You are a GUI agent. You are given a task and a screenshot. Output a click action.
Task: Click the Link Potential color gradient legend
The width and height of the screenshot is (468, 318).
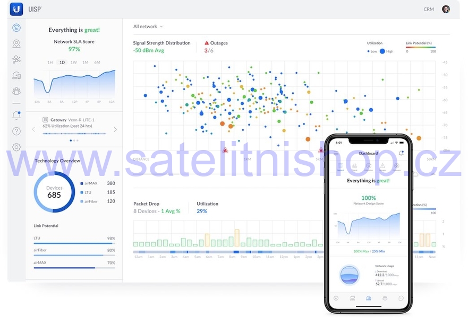(421, 47)
